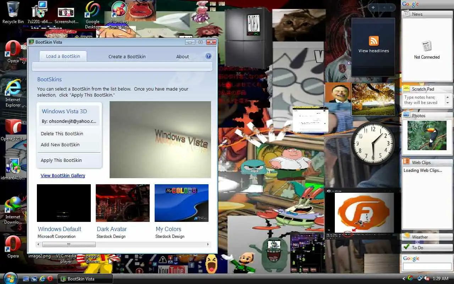This screenshot has height=284, width=454.
Task: Click Loading Web Clips text
Action: (423, 170)
